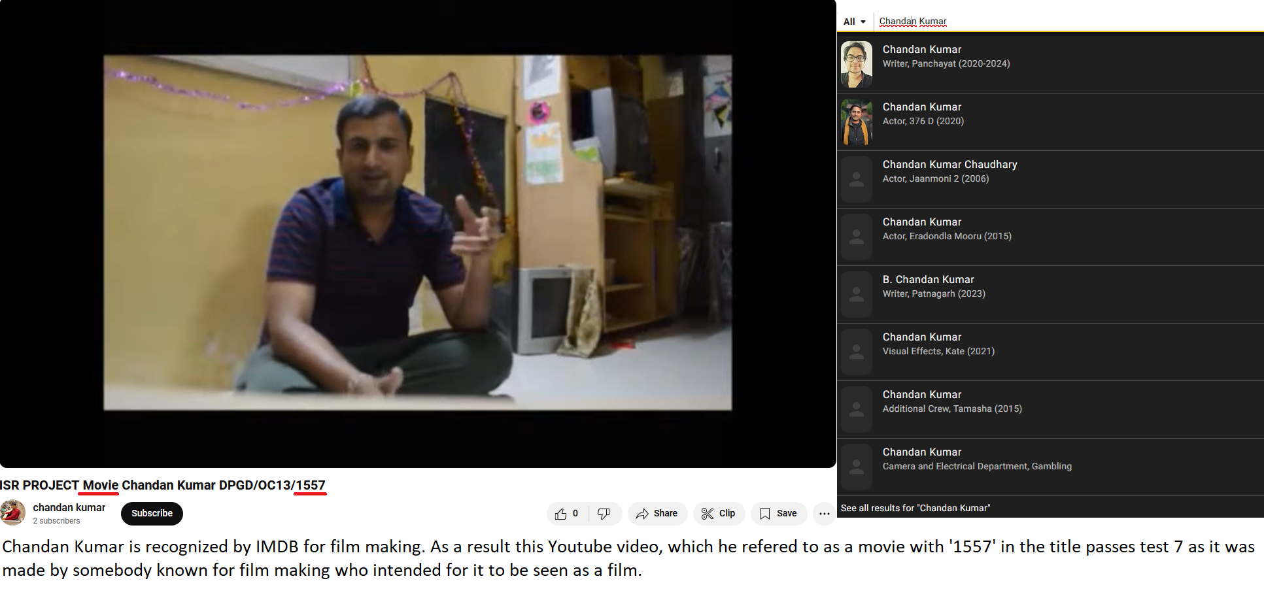Click placeholder avatar beside B. Chandan Kumar
This screenshot has width=1264, height=602.
click(857, 294)
